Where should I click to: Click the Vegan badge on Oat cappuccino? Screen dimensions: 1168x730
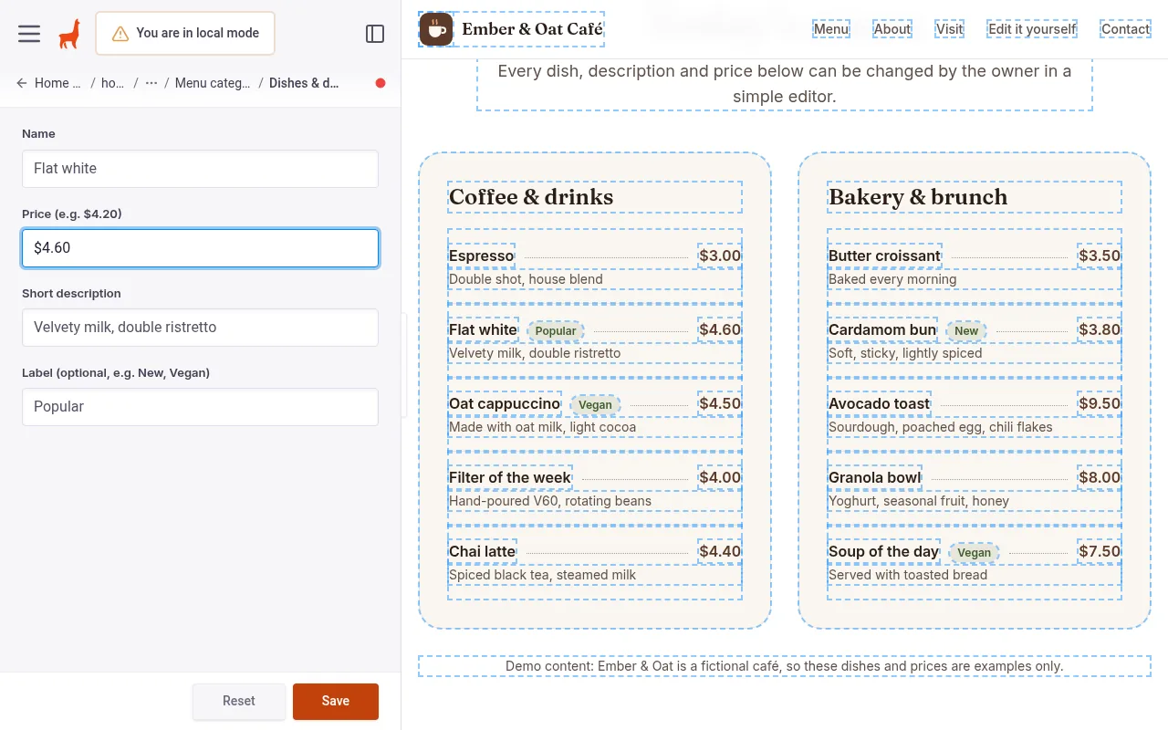(x=595, y=404)
